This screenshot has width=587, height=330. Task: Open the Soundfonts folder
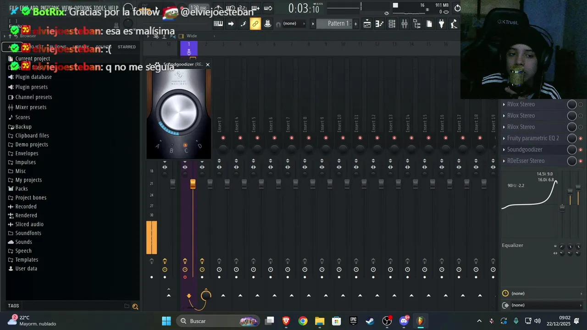[x=28, y=233]
